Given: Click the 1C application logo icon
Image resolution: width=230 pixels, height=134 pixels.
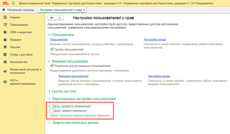Looking at the screenshot, I should pyautogui.click(x=5, y=3).
